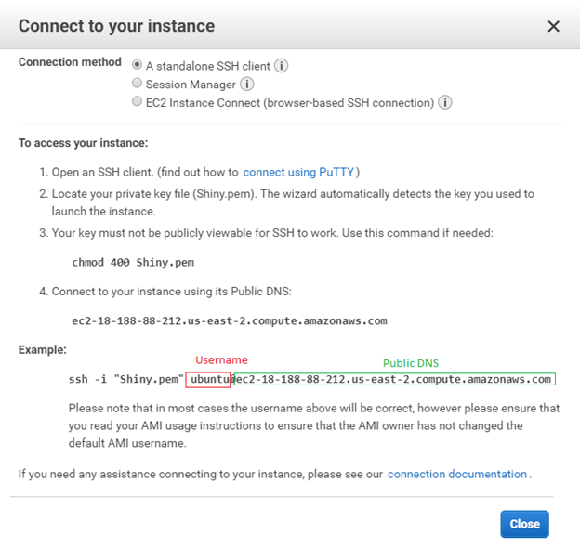Open info icon next to standalone SSH client
Screen dimensions: 580x548
tap(281, 66)
